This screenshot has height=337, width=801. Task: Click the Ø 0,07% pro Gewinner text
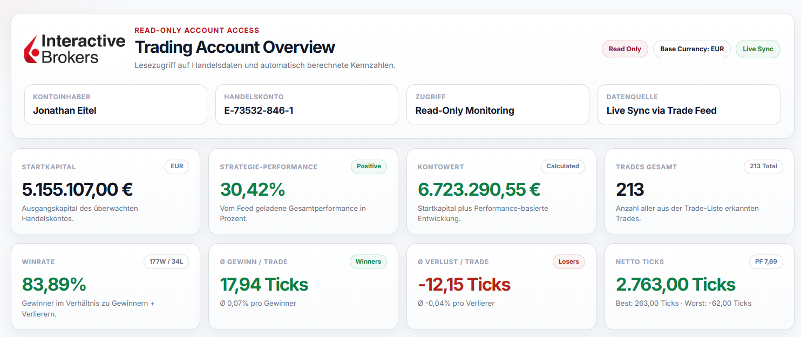258,304
